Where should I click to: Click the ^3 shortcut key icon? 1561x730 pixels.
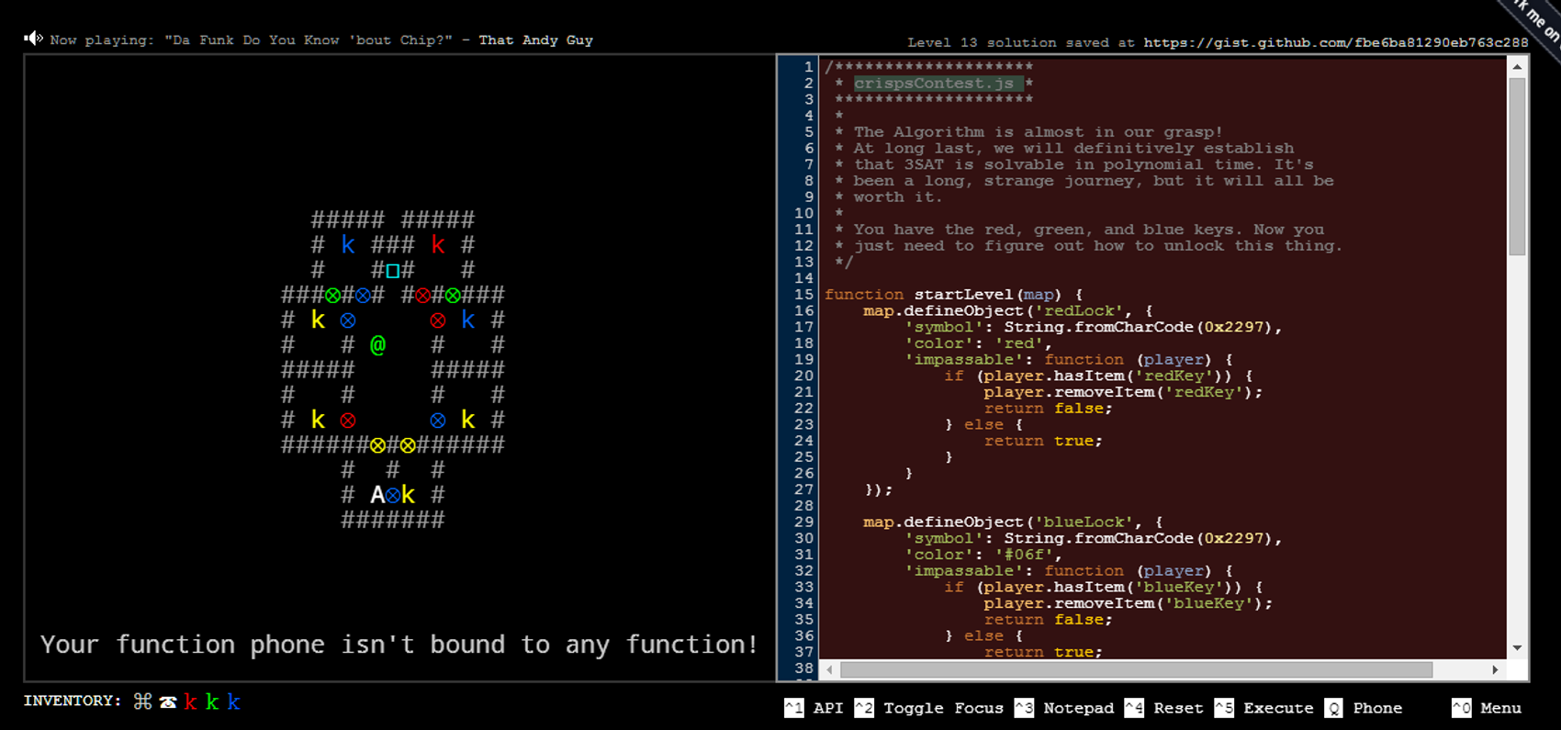tap(1024, 708)
